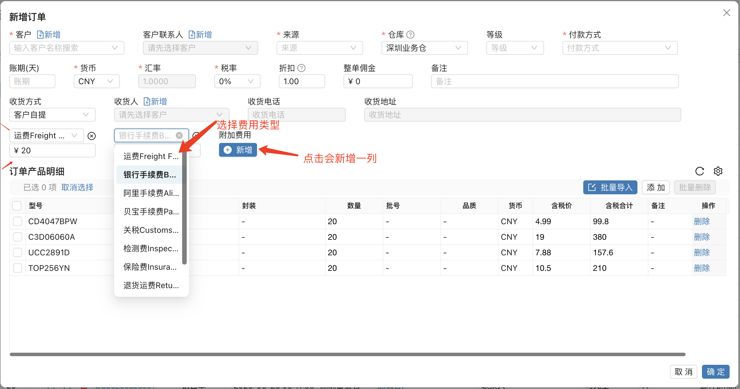
Task: Select 保险费Insura from the fee type list
Action: pos(150,267)
